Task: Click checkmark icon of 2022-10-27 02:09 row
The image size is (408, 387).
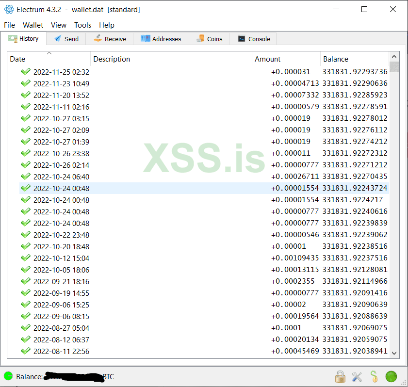Action: pyautogui.click(x=26, y=130)
